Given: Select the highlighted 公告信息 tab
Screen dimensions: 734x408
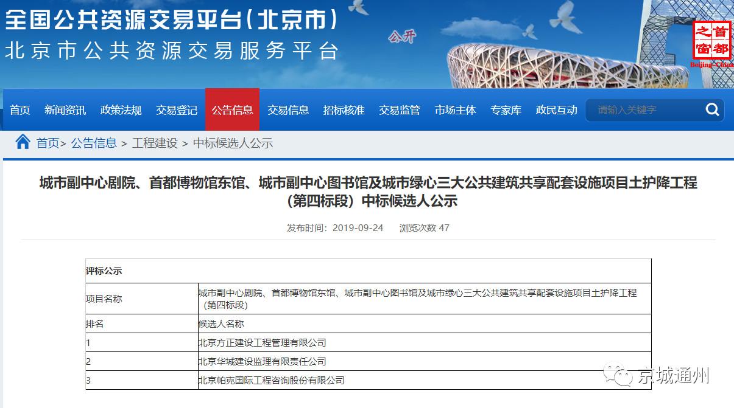Looking at the screenshot, I should tap(232, 109).
